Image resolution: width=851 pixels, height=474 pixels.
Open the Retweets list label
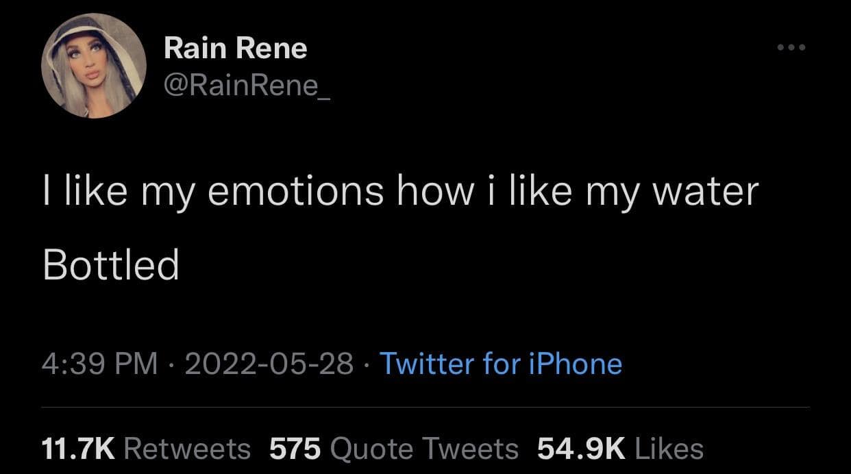click(188, 449)
